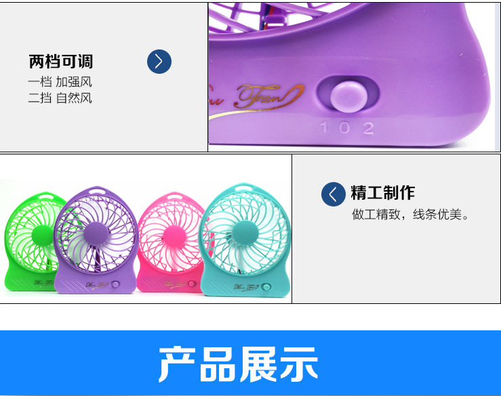Click the 两档可调 heading
Image resolution: width=501 pixels, height=396 pixels.
click(x=61, y=62)
